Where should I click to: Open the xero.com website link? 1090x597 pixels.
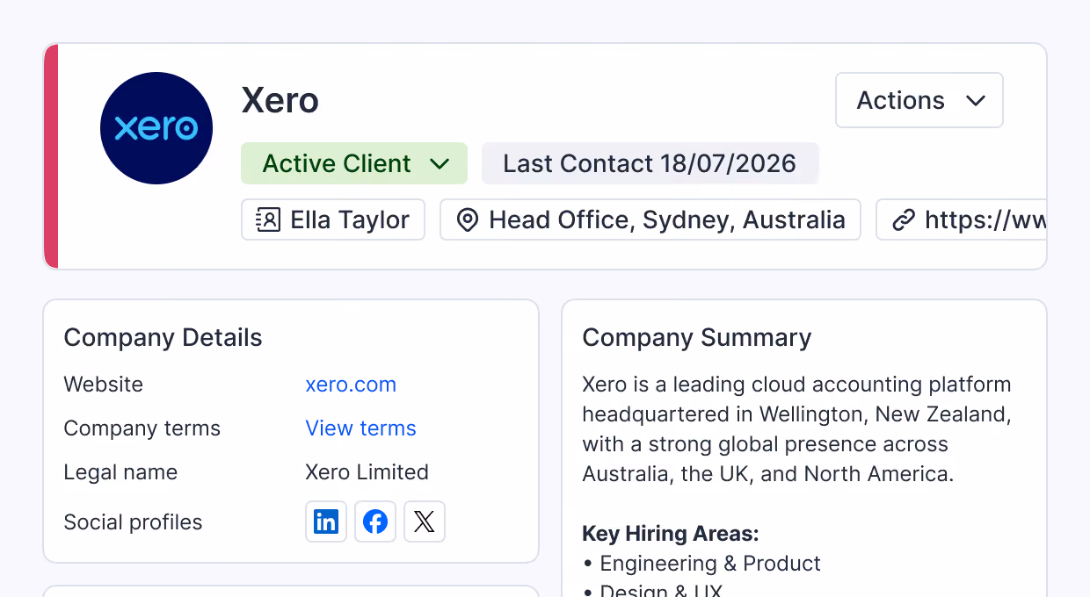coord(351,385)
